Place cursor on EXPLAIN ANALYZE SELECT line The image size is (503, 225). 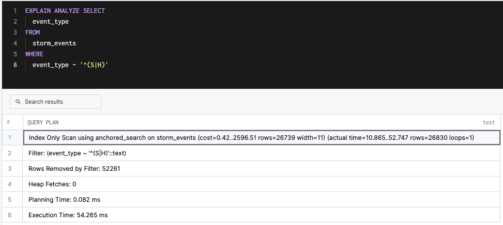65,11
